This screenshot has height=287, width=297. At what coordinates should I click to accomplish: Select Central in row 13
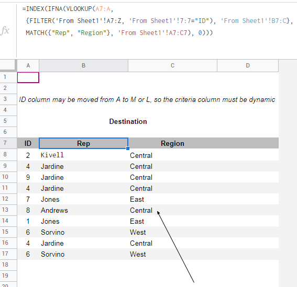(x=172, y=210)
